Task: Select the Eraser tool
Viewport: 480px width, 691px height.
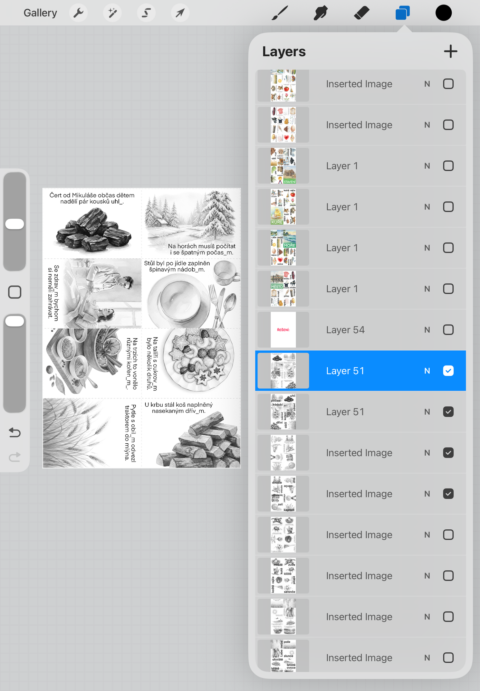Action: pyautogui.click(x=362, y=13)
